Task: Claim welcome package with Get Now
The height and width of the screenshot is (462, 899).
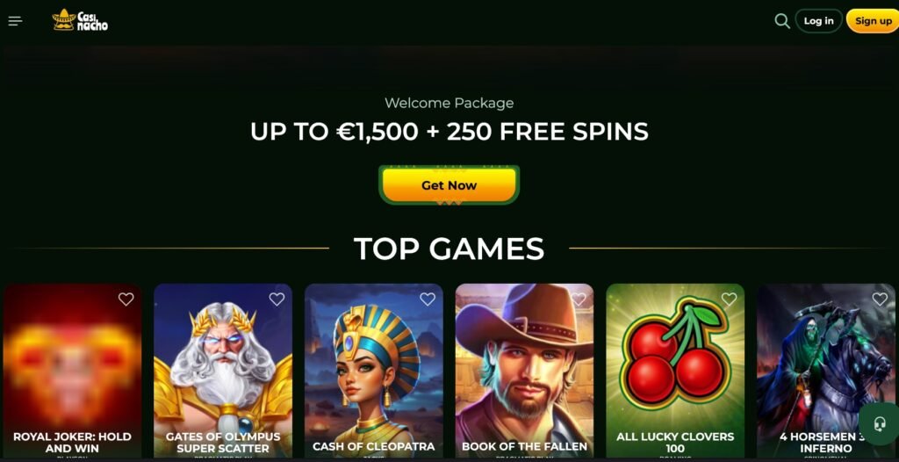Action: [x=449, y=184]
